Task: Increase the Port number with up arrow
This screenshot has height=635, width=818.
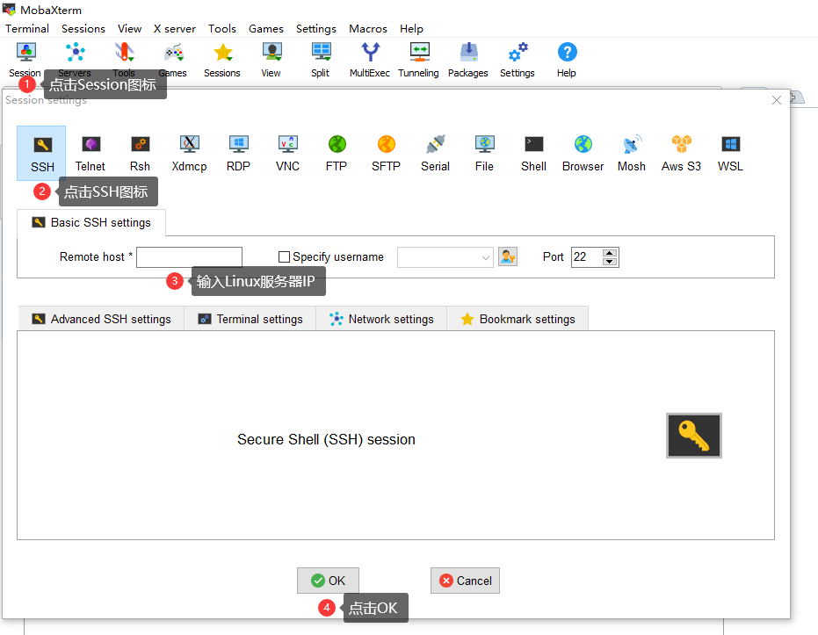Action: [x=610, y=253]
